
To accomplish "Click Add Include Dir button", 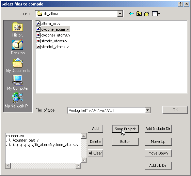I will point(158,129).
